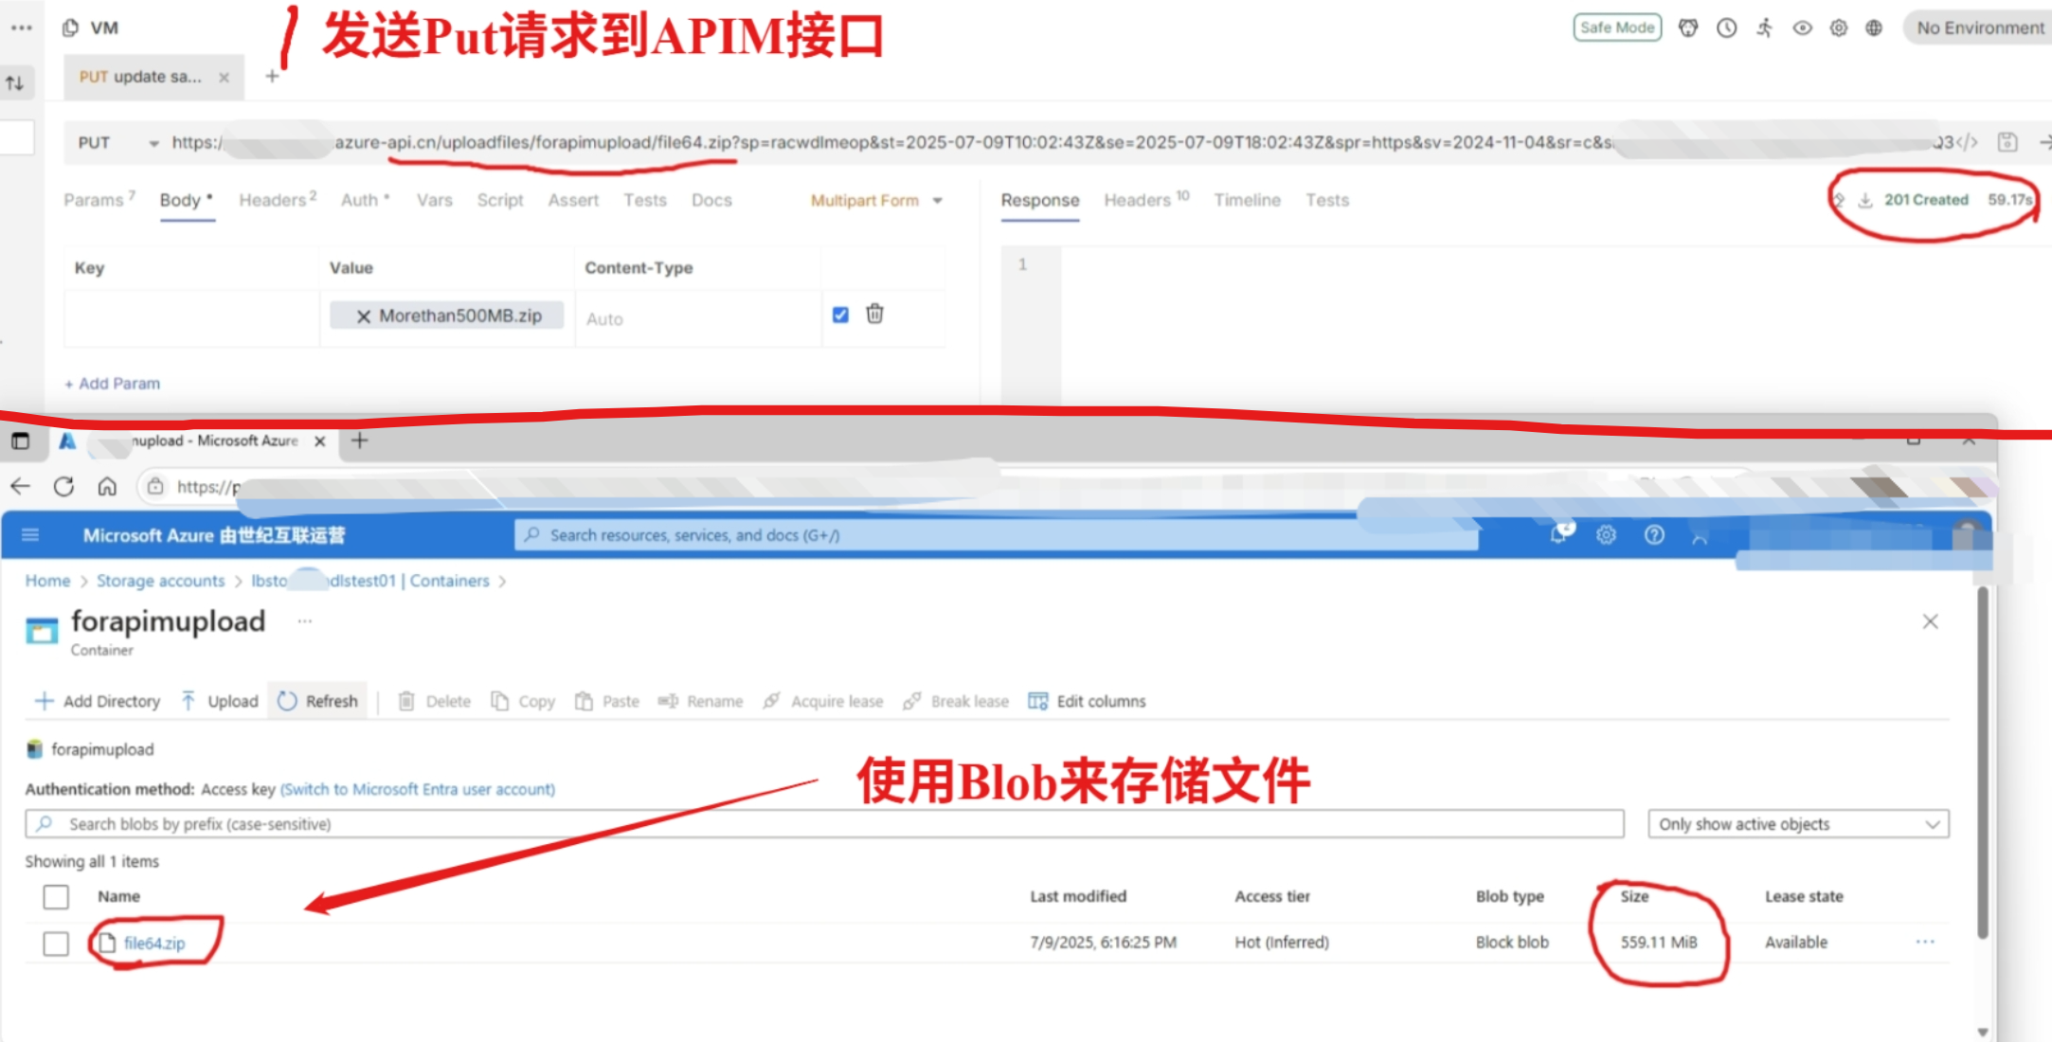Screen dimensions: 2052x1042
Task: Check the file64.zip row checkbox
Action: (56, 943)
